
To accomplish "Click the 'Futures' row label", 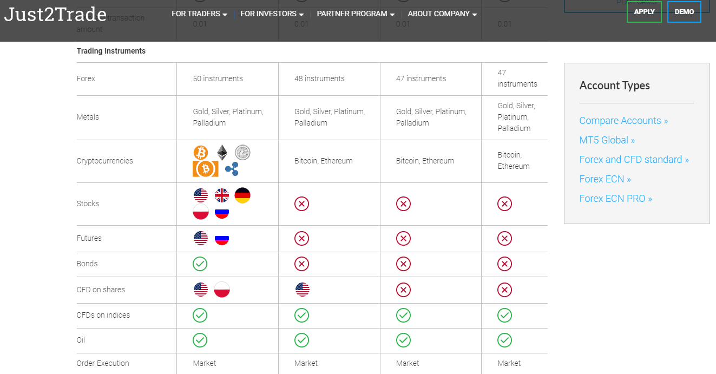I will pos(89,238).
